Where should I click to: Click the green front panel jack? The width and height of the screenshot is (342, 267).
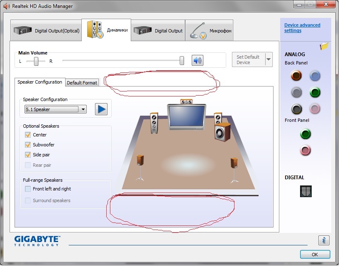[x=305, y=134]
